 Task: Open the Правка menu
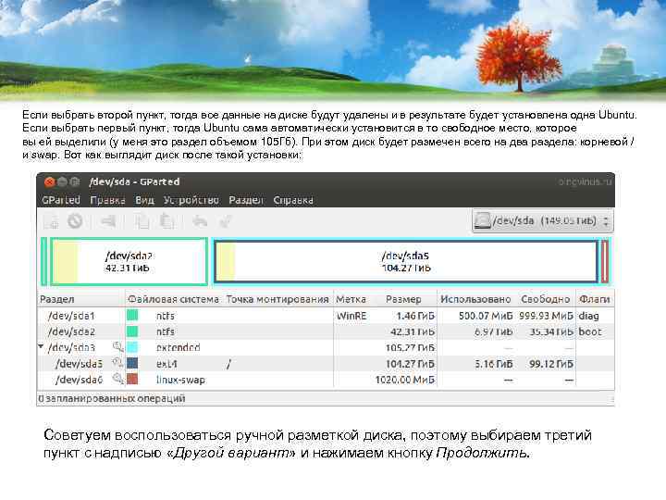pos(107,200)
